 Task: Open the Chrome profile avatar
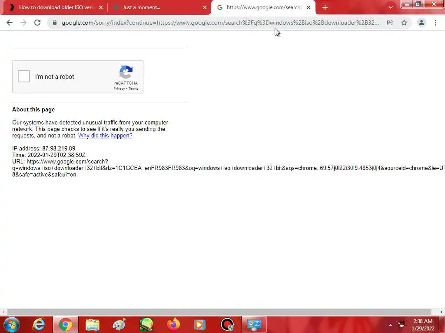(x=422, y=23)
